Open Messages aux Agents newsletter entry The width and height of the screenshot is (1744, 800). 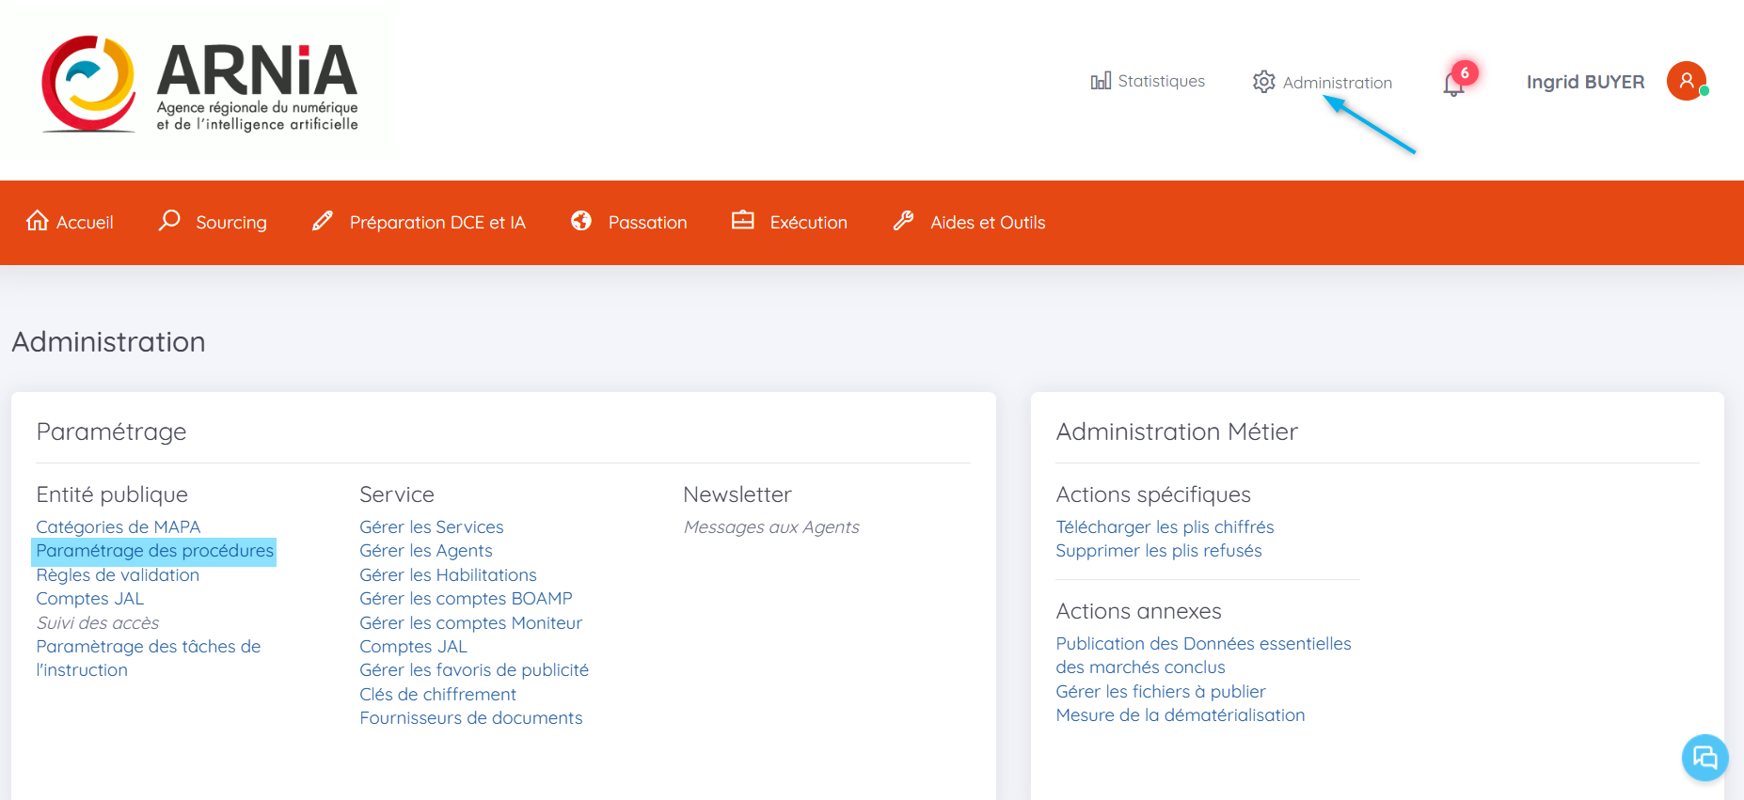tap(771, 527)
